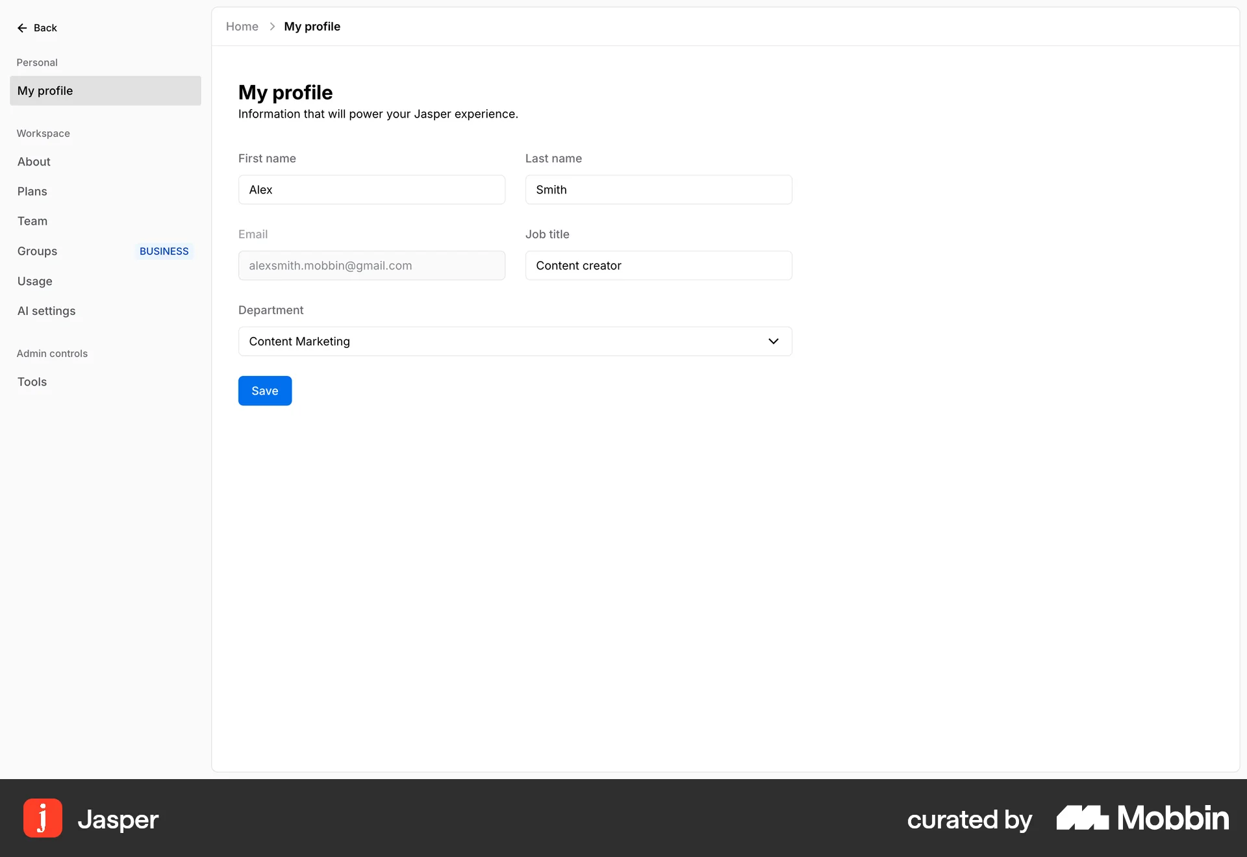Expand the Department dropdown chevron
The height and width of the screenshot is (857, 1247).
(x=773, y=342)
